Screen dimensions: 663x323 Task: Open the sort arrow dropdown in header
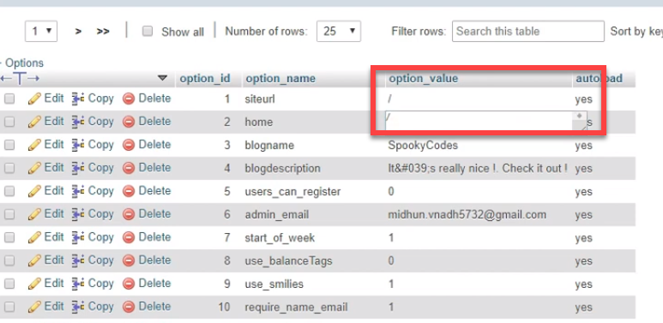(x=162, y=78)
